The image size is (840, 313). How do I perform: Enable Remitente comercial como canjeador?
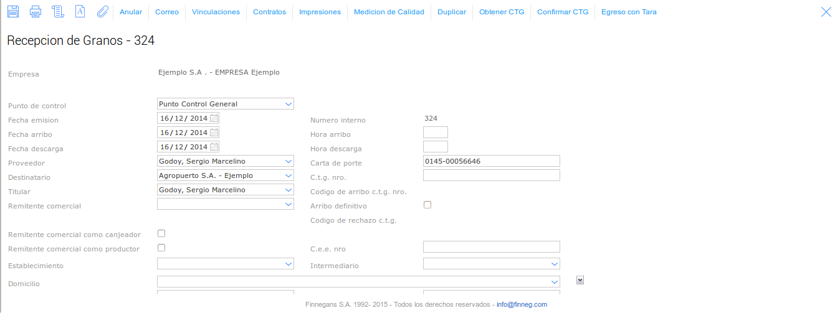point(161,233)
